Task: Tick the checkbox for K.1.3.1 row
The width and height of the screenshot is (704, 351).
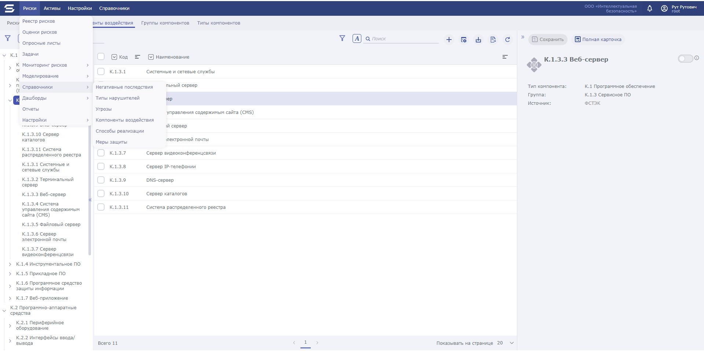Action: pyautogui.click(x=101, y=71)
